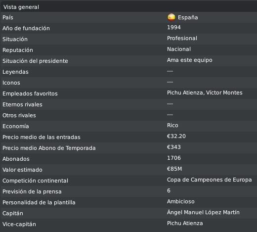Select the Ambicioso squad personality value

click(x=181, y=201)
